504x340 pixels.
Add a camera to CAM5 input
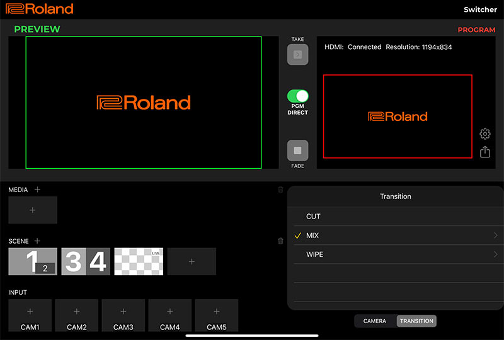[x=217, y=315]
